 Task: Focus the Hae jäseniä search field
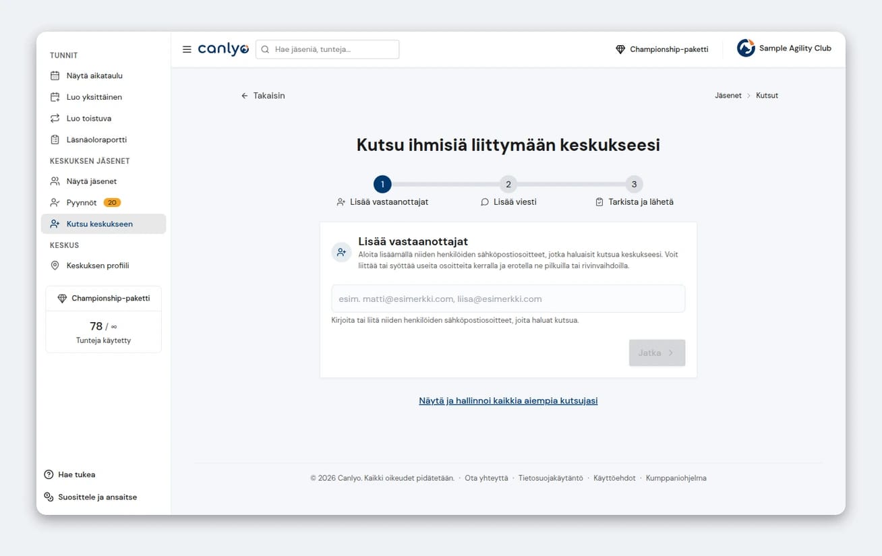pyautogui.click(x=327, y=49)
